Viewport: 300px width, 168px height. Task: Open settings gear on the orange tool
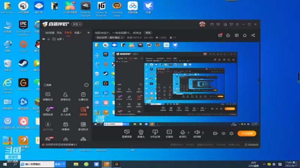[88, 108]
